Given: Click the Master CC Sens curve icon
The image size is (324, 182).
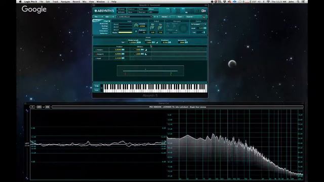Looking at the screenshot, I should point(157,42).
